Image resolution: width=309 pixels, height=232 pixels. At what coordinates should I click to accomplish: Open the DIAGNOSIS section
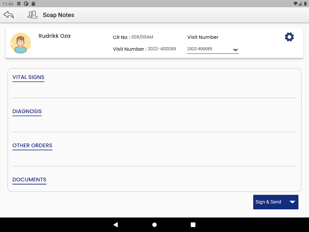pos(27,111)
